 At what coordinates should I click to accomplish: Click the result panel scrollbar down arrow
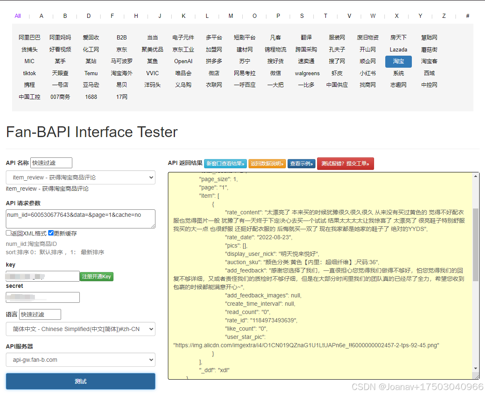point(475,368)
